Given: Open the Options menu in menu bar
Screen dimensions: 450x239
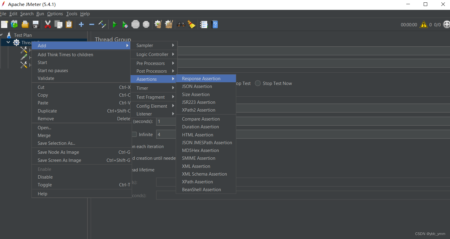Looking at the screenshot, I should tap(55, 14).
